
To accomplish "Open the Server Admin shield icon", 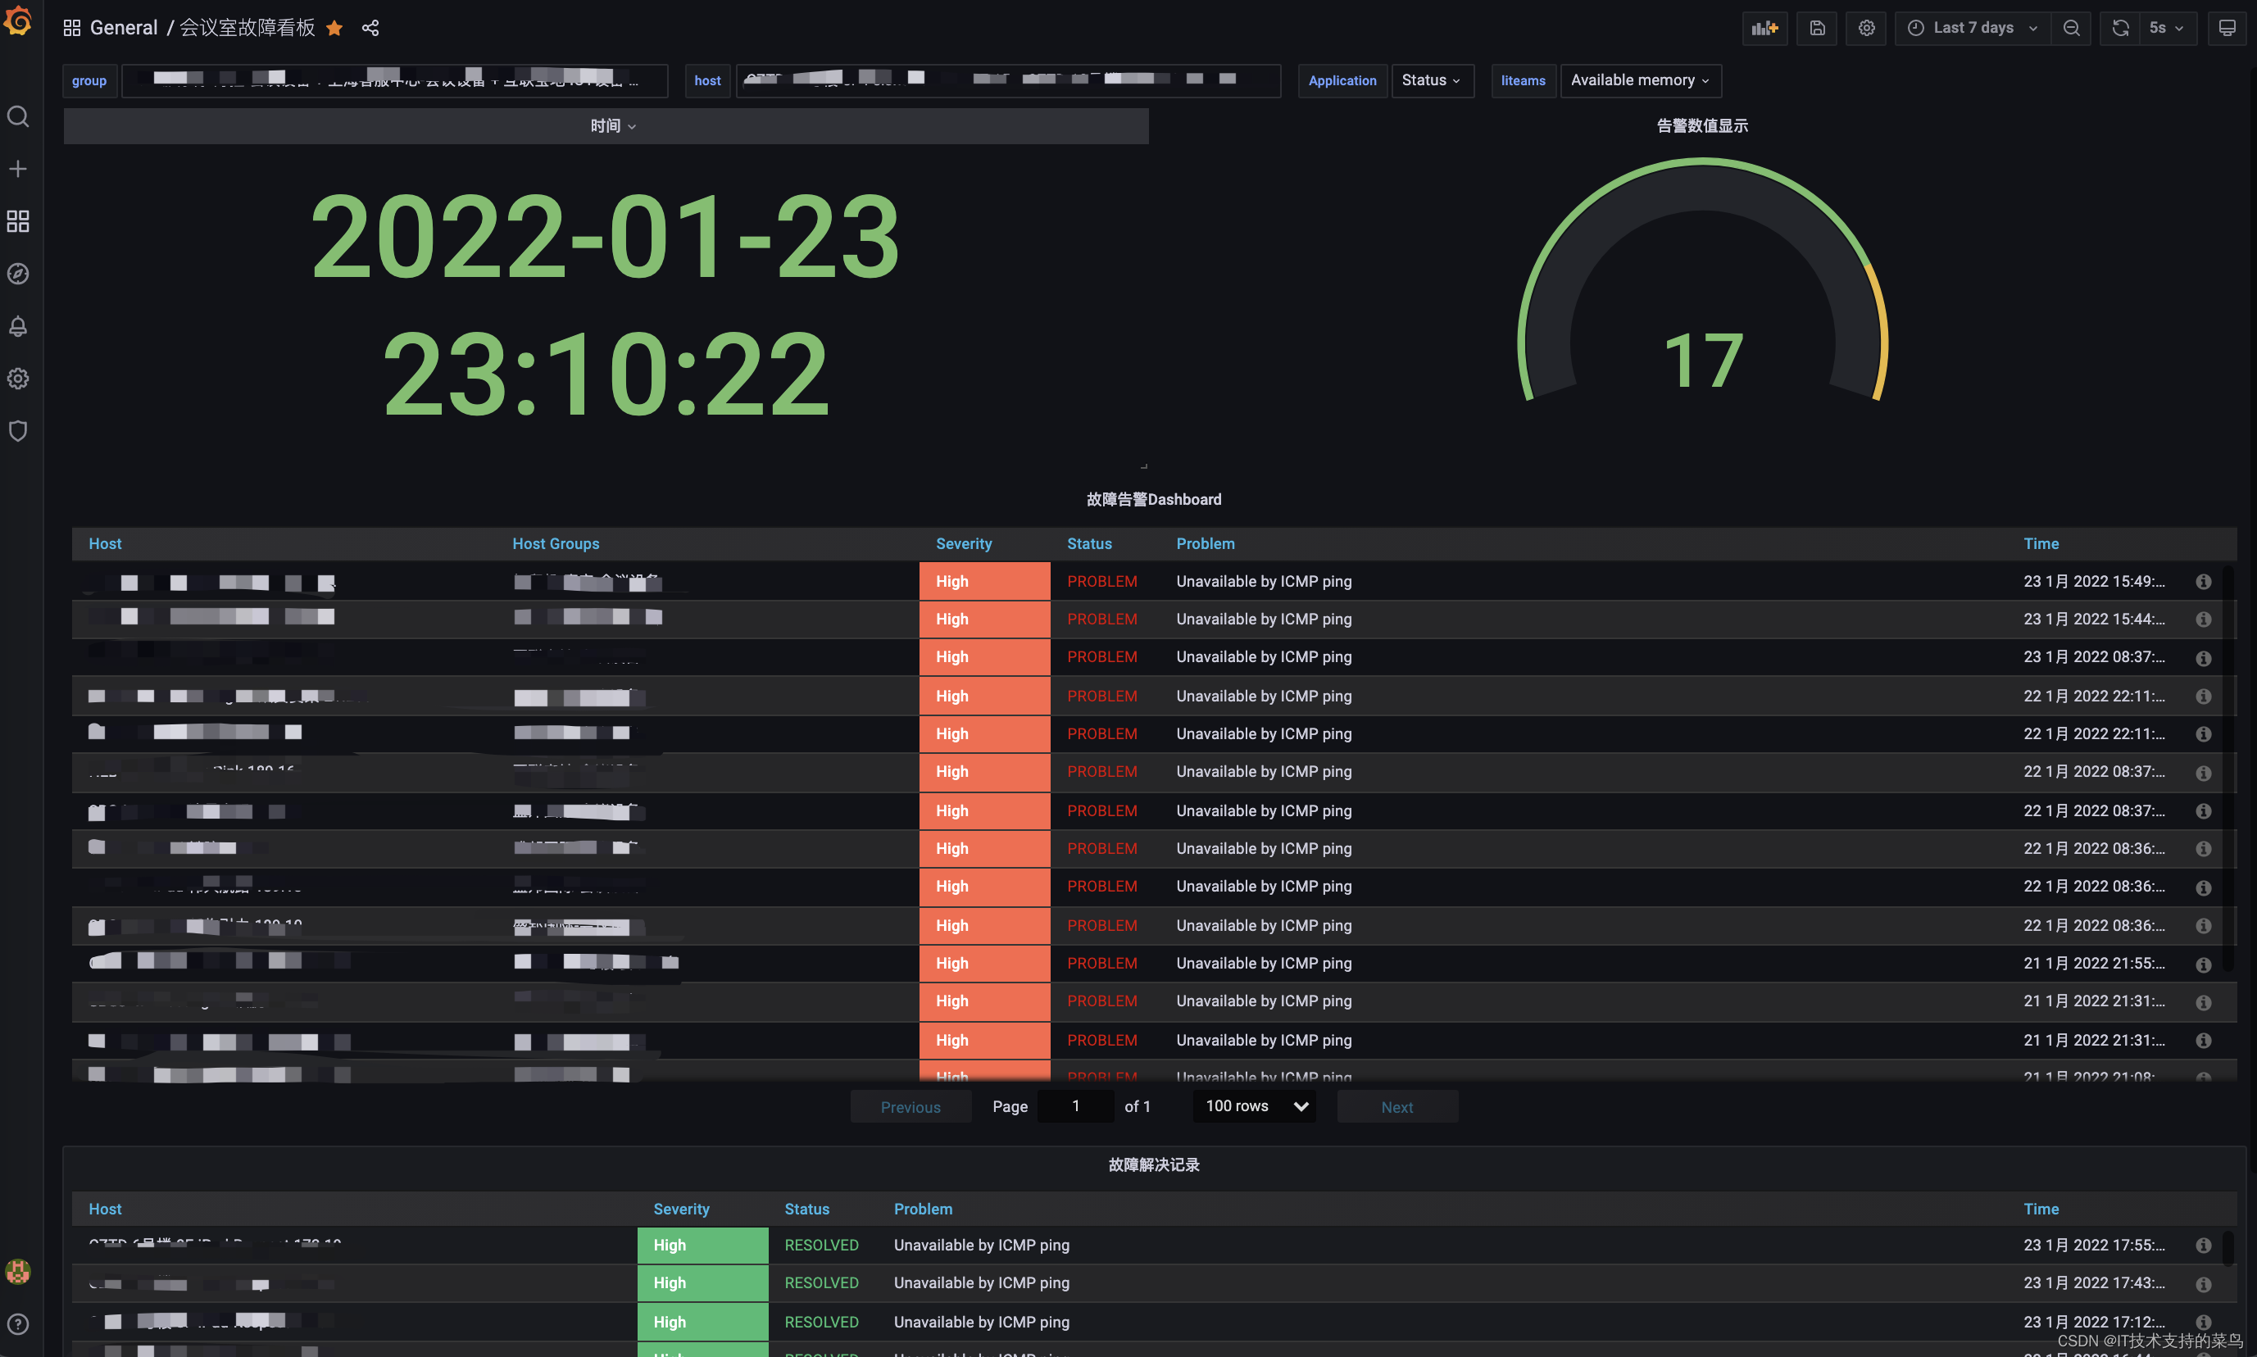I will [17, 431].
